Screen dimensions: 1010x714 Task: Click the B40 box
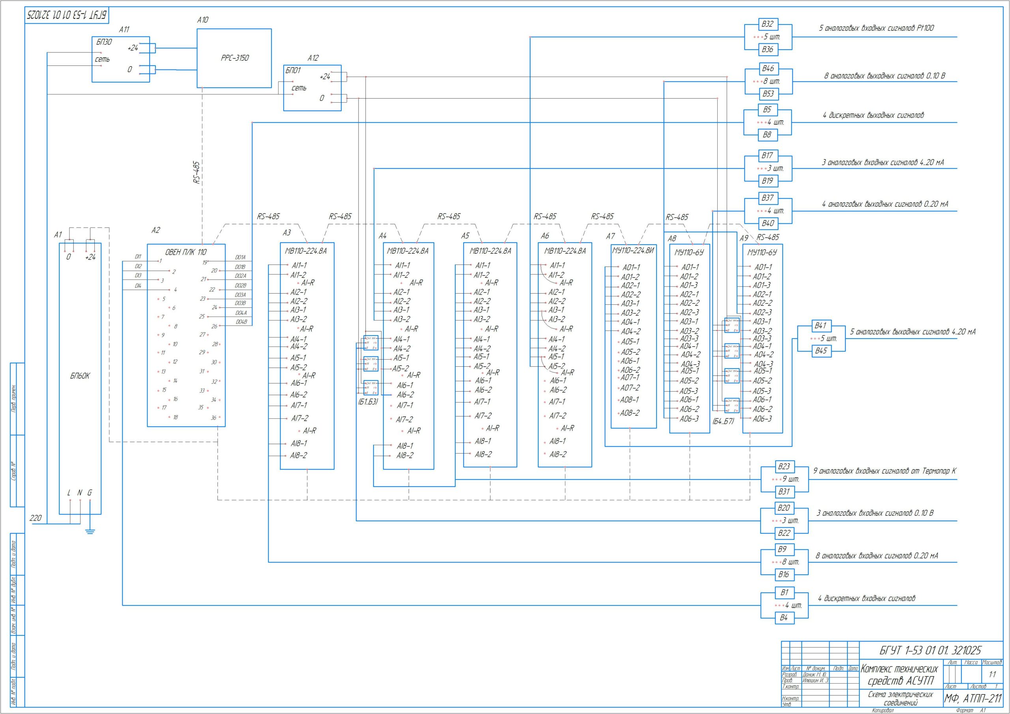point(768,223)
